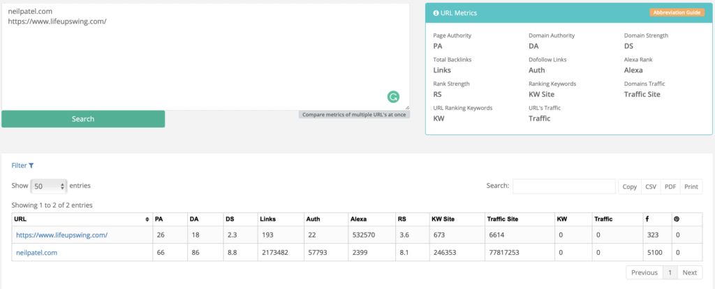Image resolution: width=715 pixels, height=289 pixels.
Task: Click the Print button
Action: [x=691, y=187]
